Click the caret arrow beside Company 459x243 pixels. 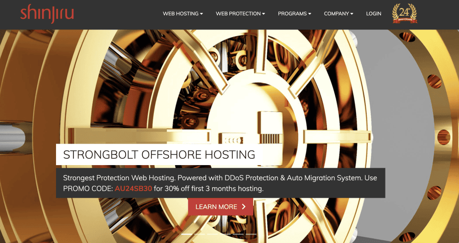click(351, 14)
